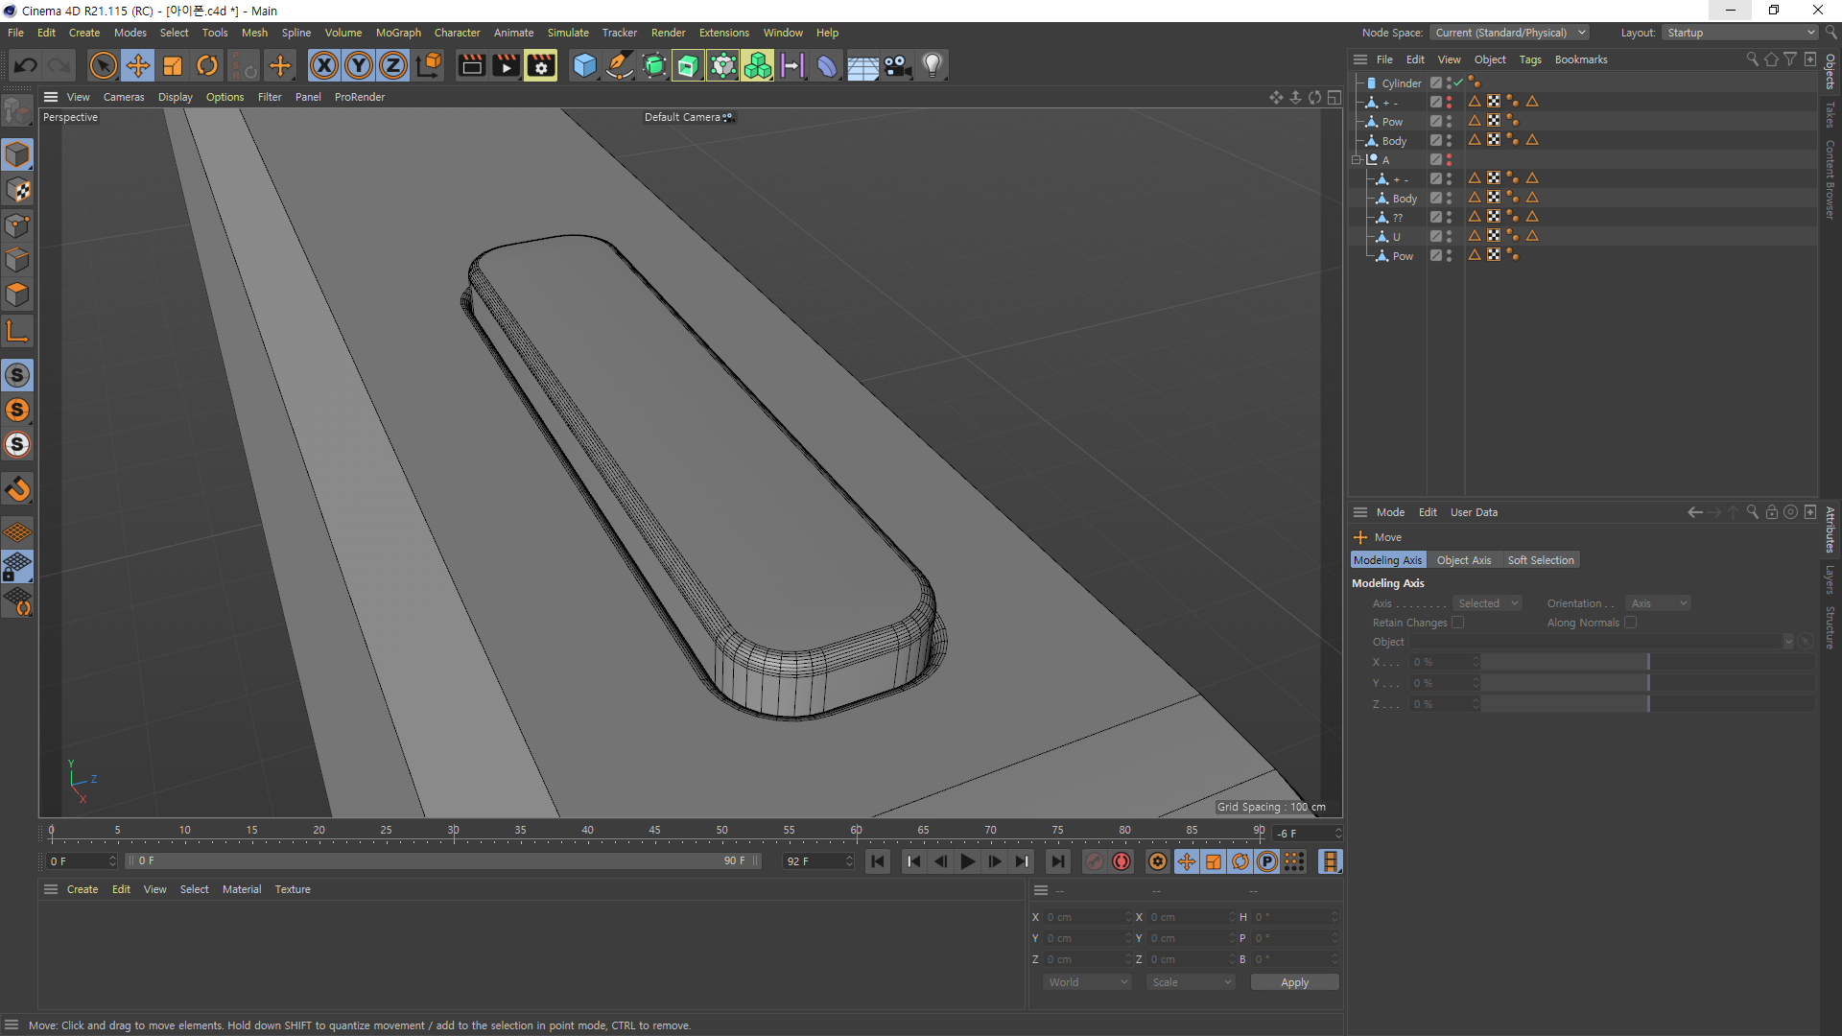Screen dimensions: 1842x1036
Task: Select the Rotate tool in toolbar
Action: (207, 65)
